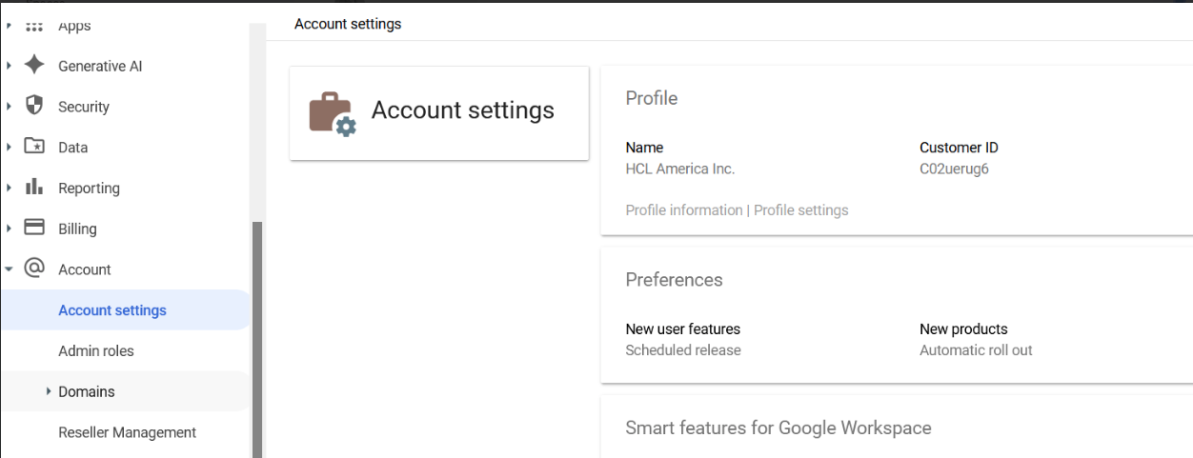
Task: Click the sidebar vertical scrollbar
Action: pyautogui.click(x=256, y=333)
